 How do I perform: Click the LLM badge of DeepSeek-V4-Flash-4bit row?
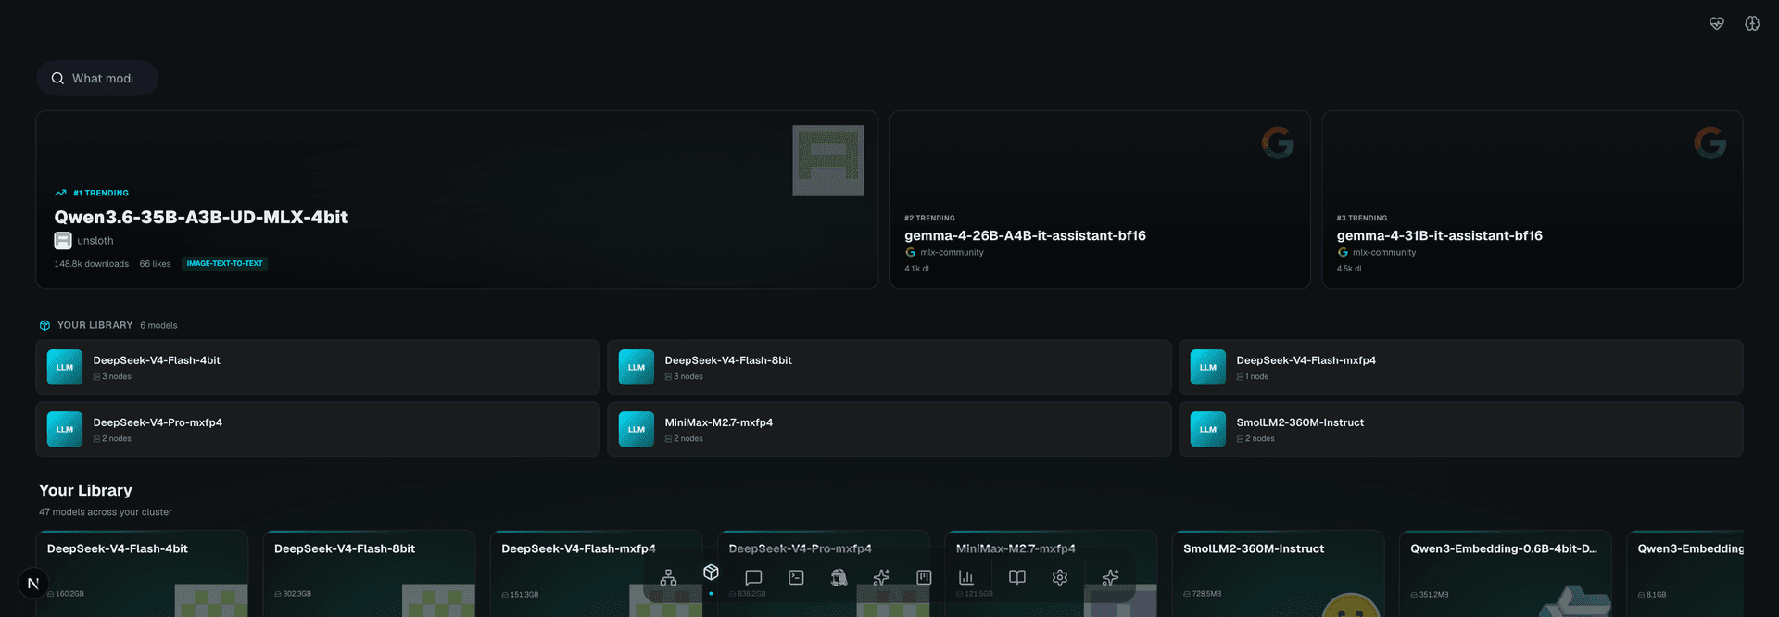click(65, 367)
